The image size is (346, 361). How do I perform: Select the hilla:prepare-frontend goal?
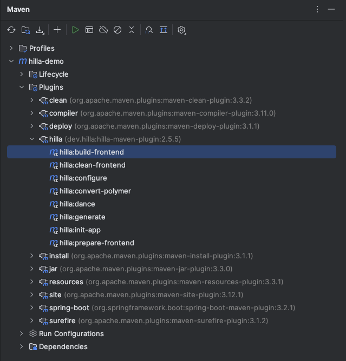click(172, 243)
